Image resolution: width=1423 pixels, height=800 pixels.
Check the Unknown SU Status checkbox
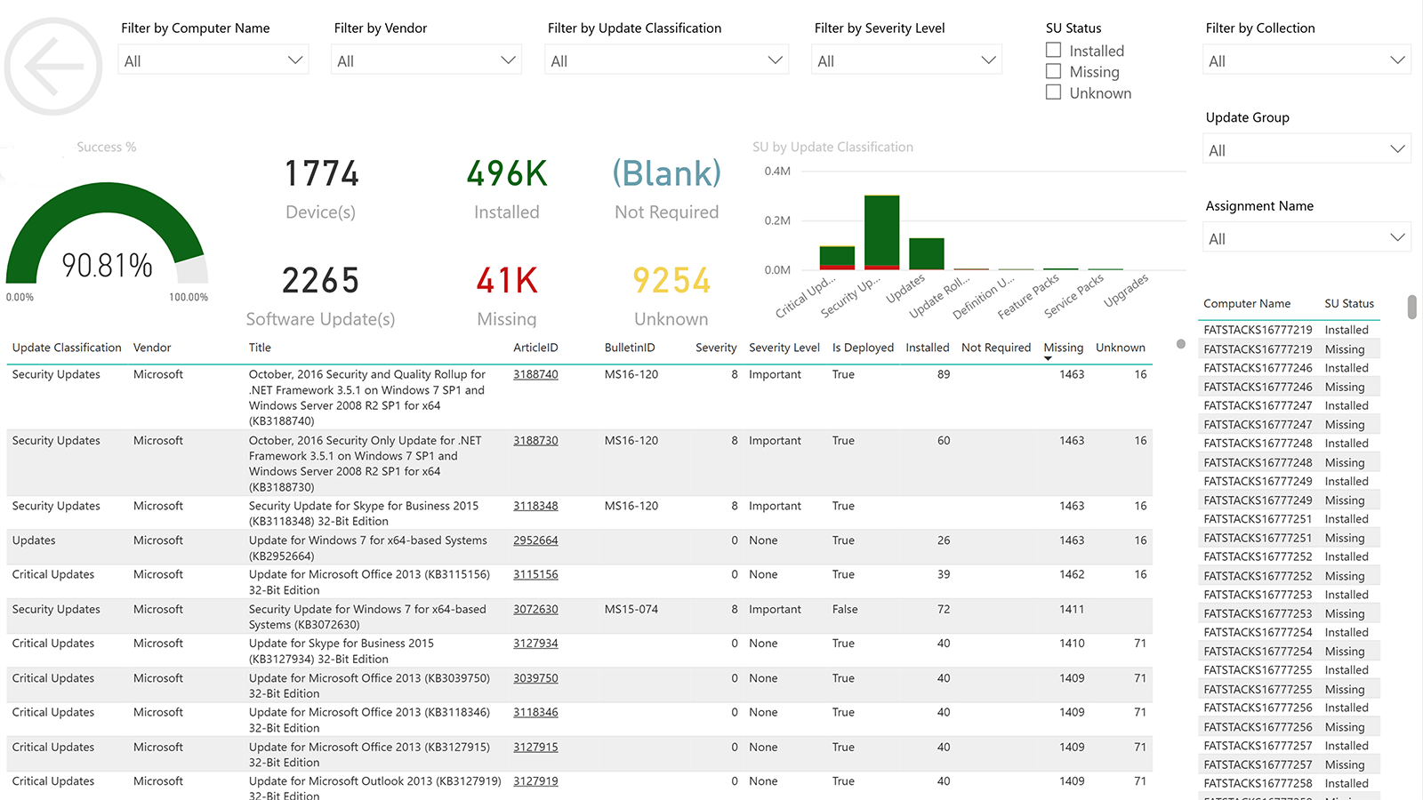pyautogui.click(x=1054, y=92)
